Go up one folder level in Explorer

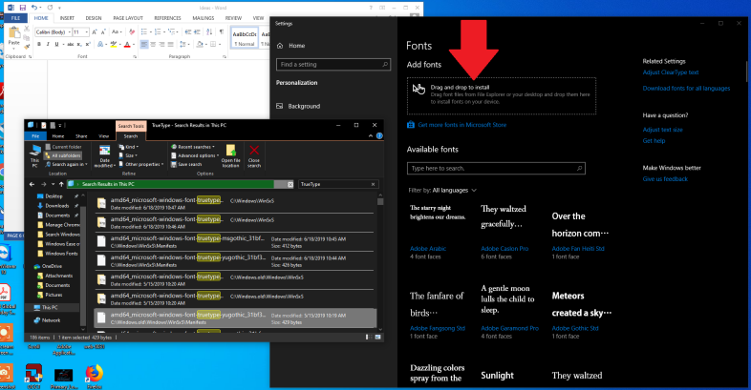pyautogui.click(x=61, y=184)
